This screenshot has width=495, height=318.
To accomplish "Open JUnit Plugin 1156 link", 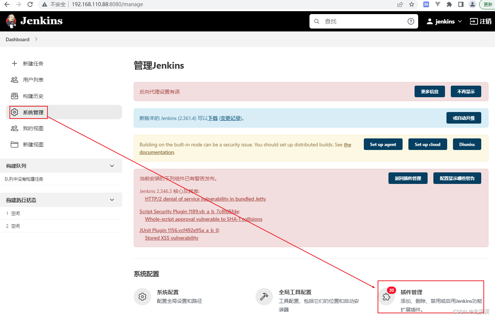I will click(179, 230).
